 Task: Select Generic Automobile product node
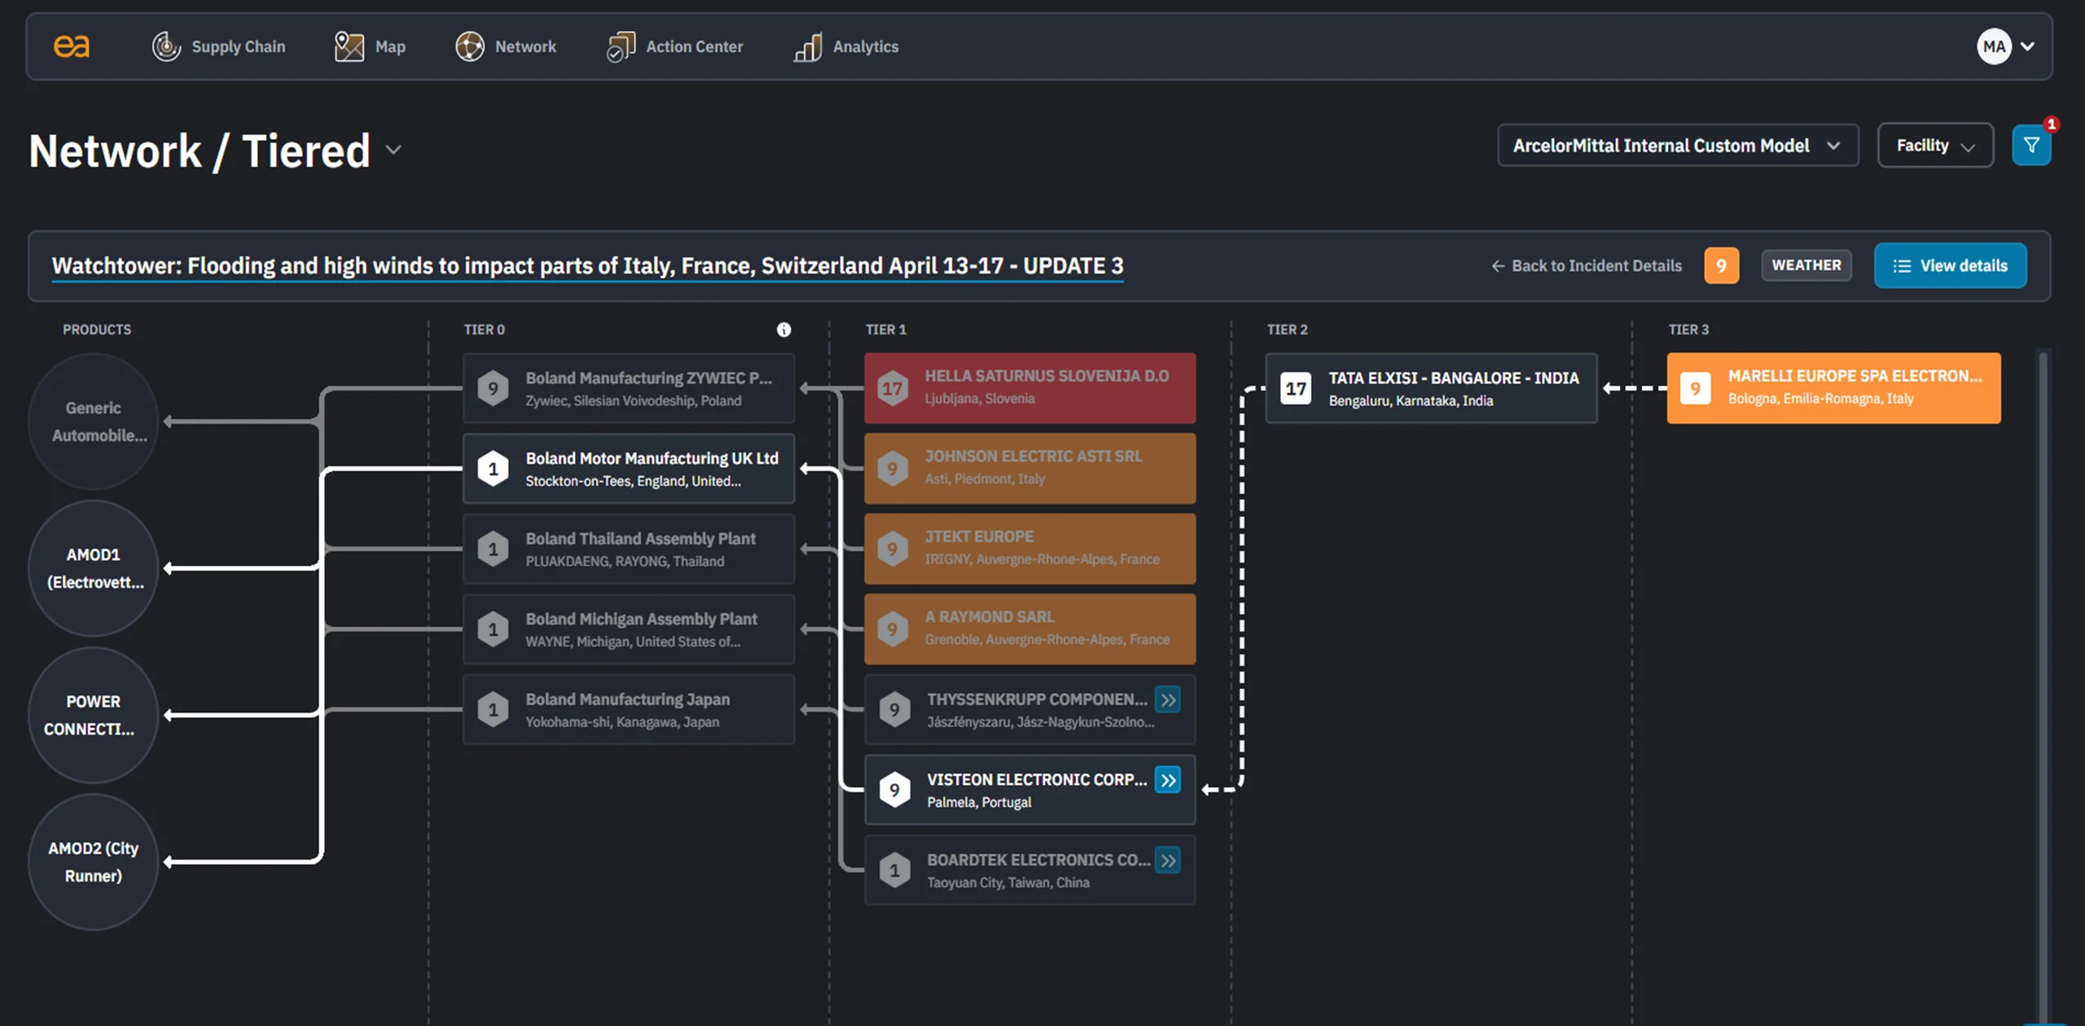click(x=94, y=421)
